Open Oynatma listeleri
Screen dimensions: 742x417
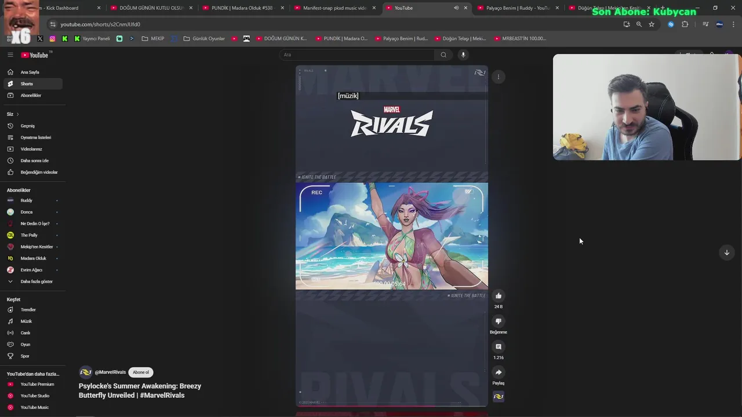click(33, 138)
